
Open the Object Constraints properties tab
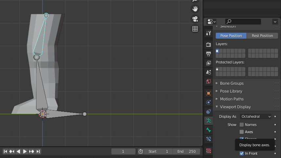pyautogui.click(x=209, y=112)
